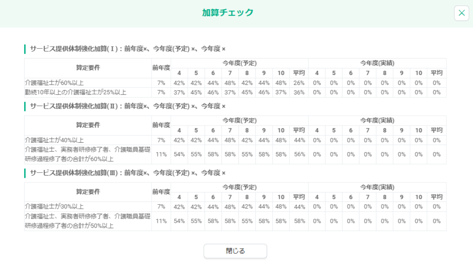Image resolution: width=473 pixels, height=263 pixels.
Task: Click the 介護福祉士が40%以上 requirement row
Action: pos(54,140)
